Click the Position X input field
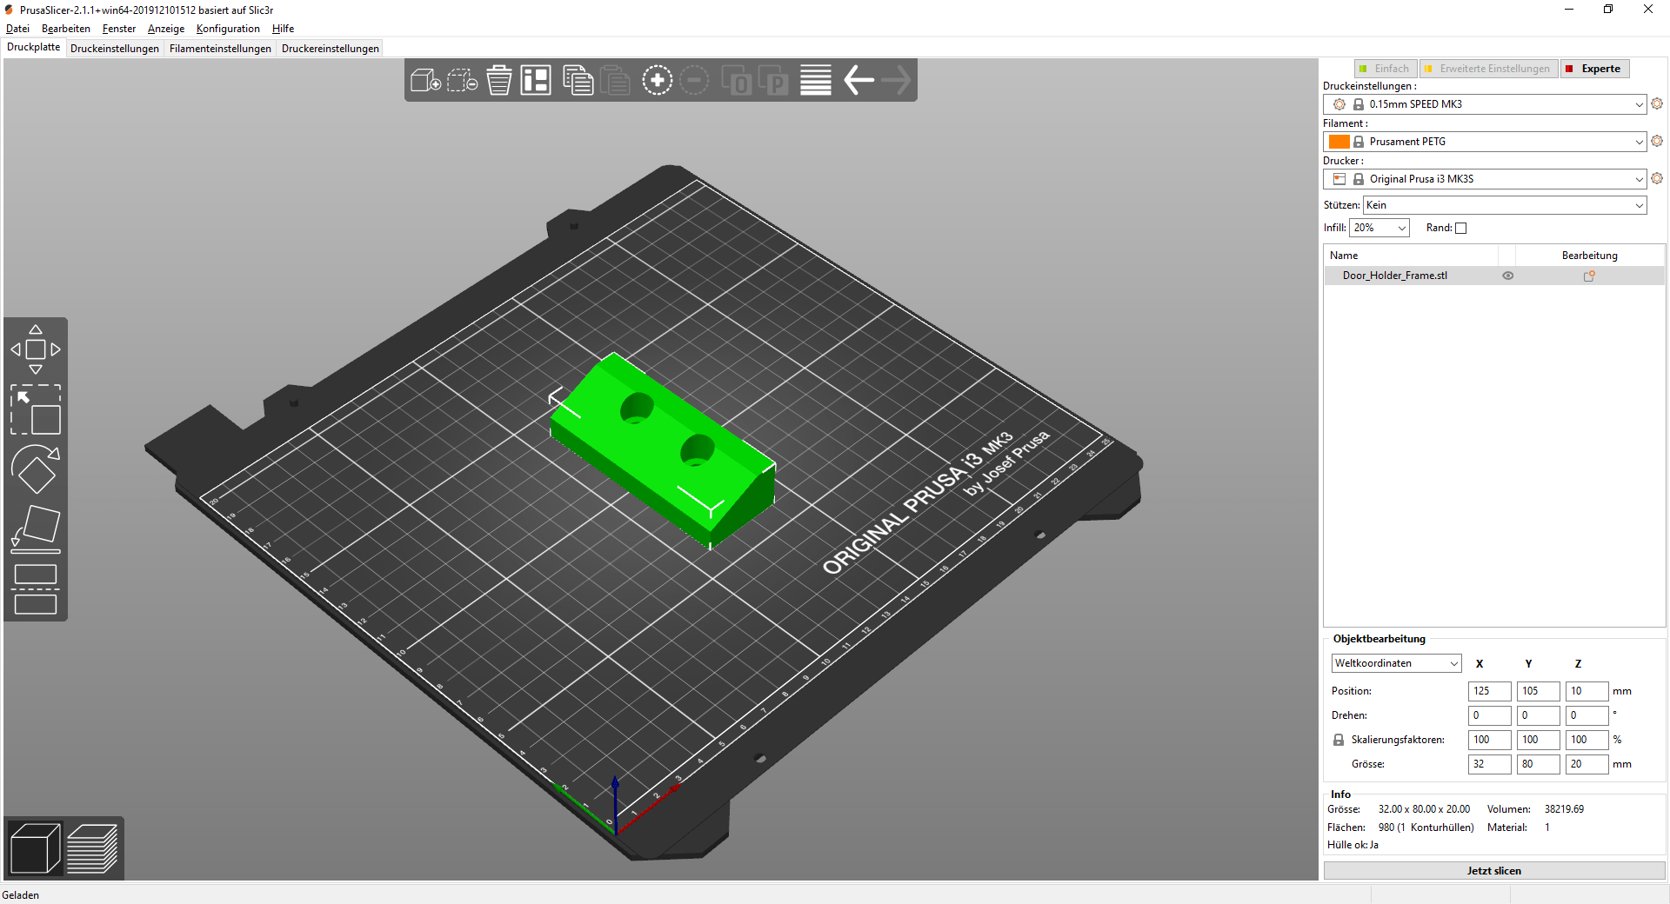 (1490, 691)
